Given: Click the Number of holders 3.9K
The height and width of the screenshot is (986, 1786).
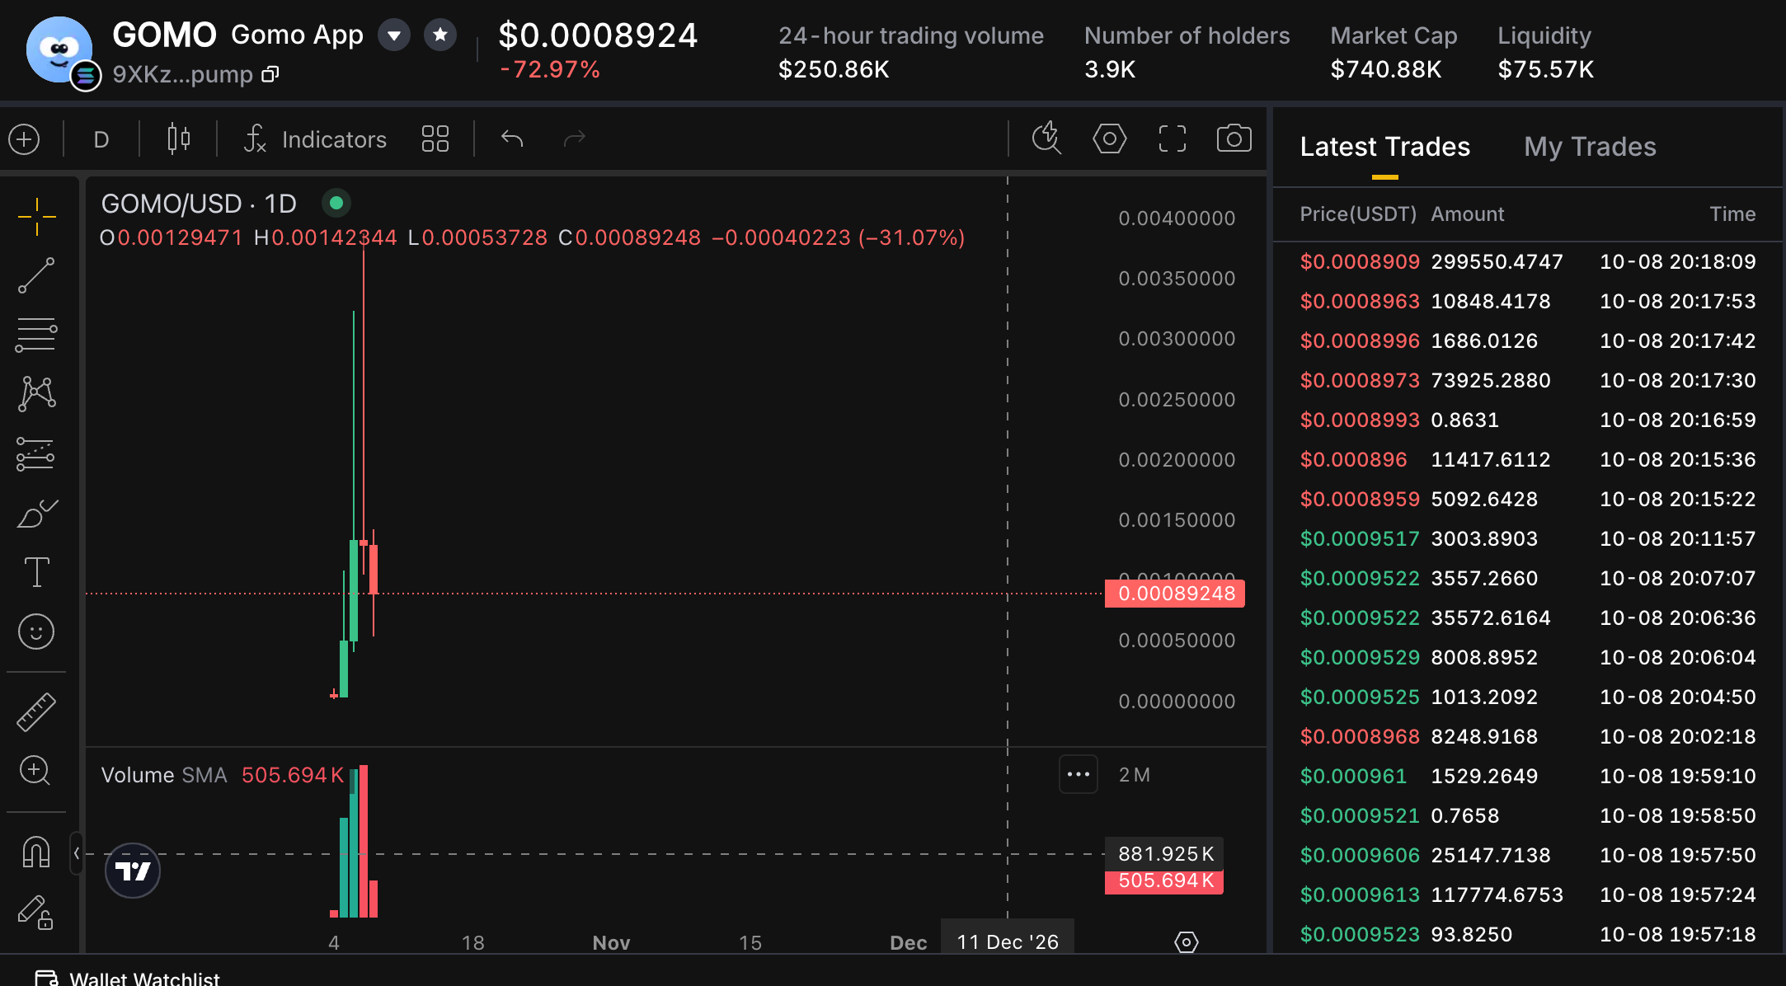Looking at the screenshot, I should (1110, 69).
